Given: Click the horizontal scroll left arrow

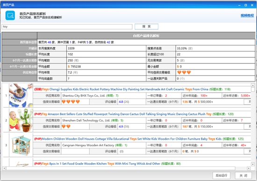Looking at the screenshot, I should (x=4, y=168).
